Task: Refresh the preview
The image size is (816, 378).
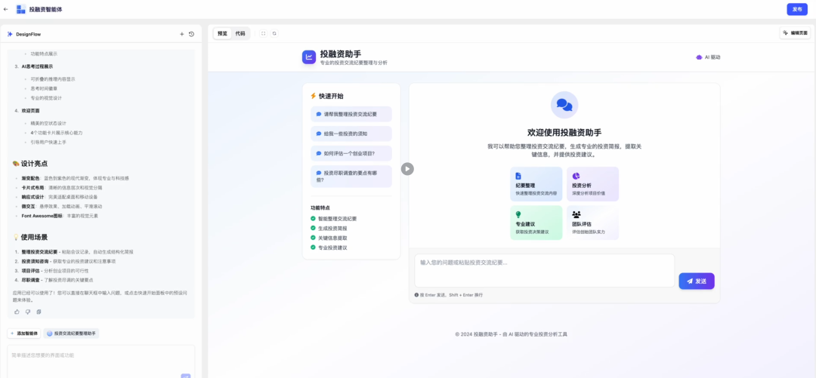Action: [274, 33]
